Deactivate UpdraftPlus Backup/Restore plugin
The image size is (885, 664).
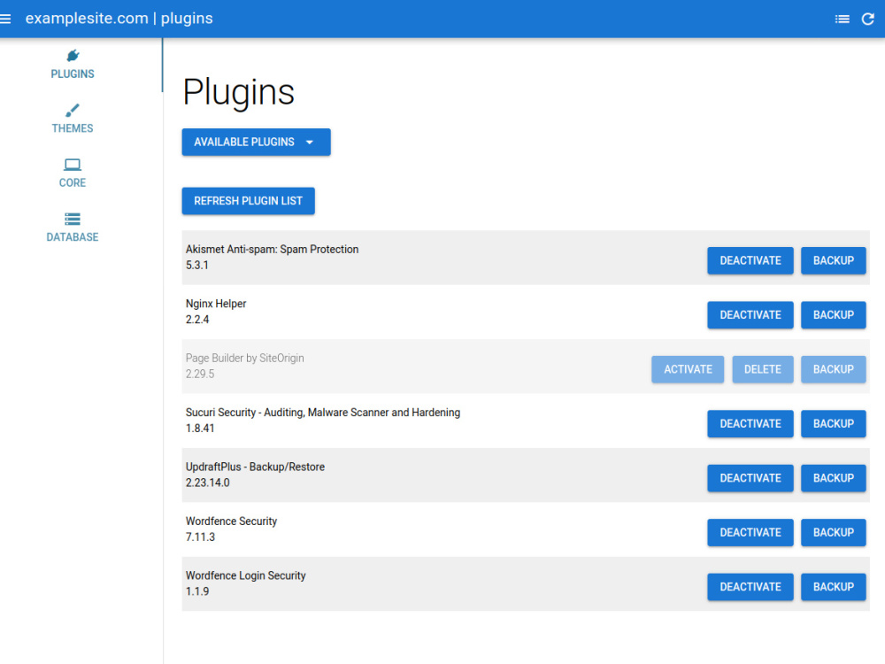(x=750, y=478)
